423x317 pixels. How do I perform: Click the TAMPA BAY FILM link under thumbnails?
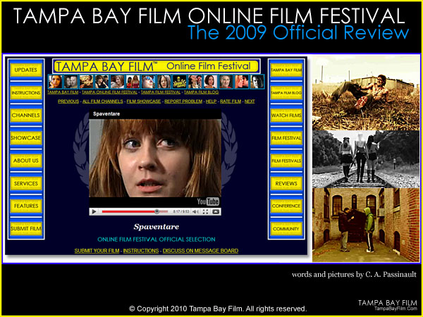pos(63,92)
